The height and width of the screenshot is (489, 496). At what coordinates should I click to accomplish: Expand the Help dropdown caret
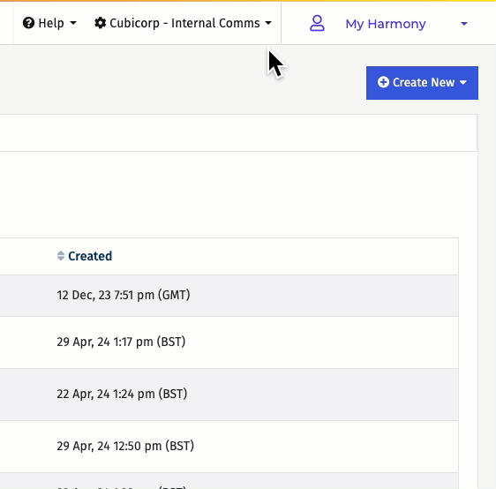click(x=73, y=23)
